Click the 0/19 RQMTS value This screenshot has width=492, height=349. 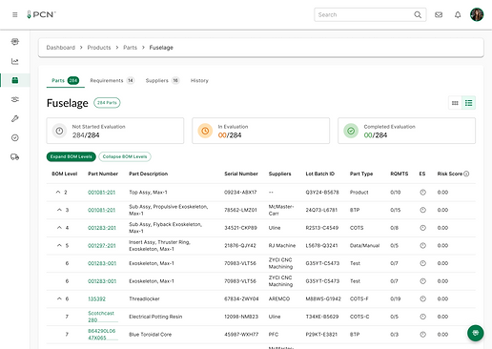(x=395, y=299)
